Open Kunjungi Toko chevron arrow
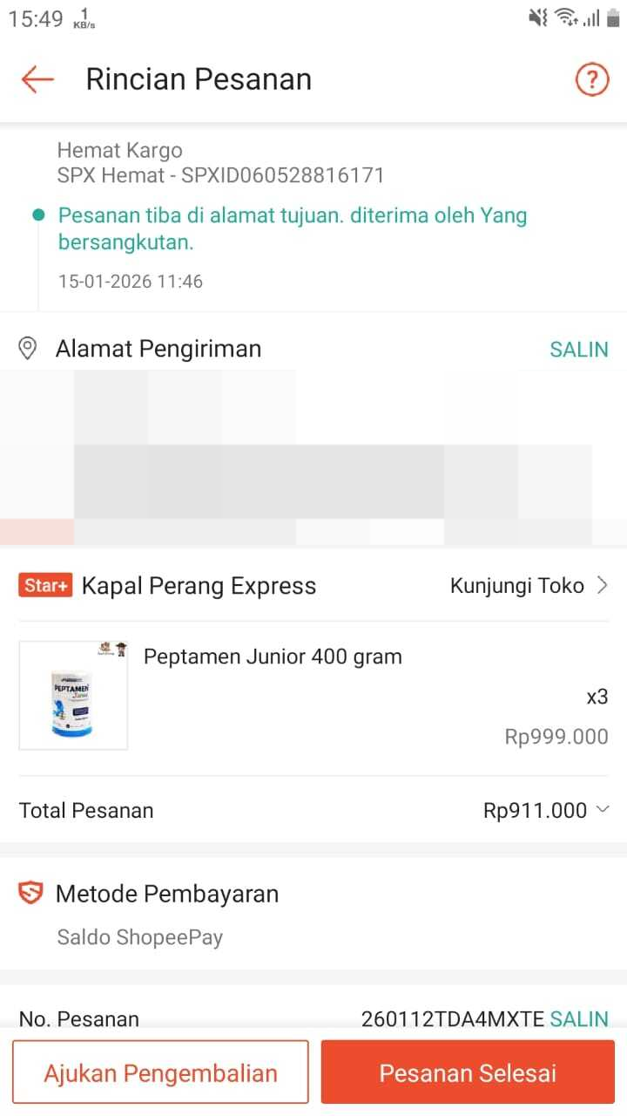The width and height of the screenshot is (627, 1116). (x=603, y=586)
